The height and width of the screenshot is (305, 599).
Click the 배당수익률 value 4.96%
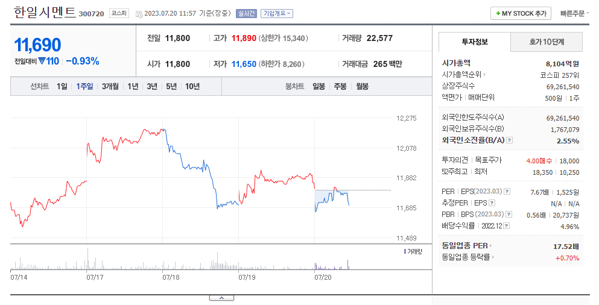[x=570, y=227]
